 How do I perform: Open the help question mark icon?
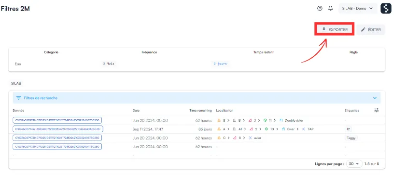pyautogui.click(x=320, y=8)
